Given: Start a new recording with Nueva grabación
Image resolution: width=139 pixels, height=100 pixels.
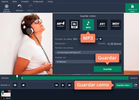Looking at the screenshot, I should pos(6,8).
